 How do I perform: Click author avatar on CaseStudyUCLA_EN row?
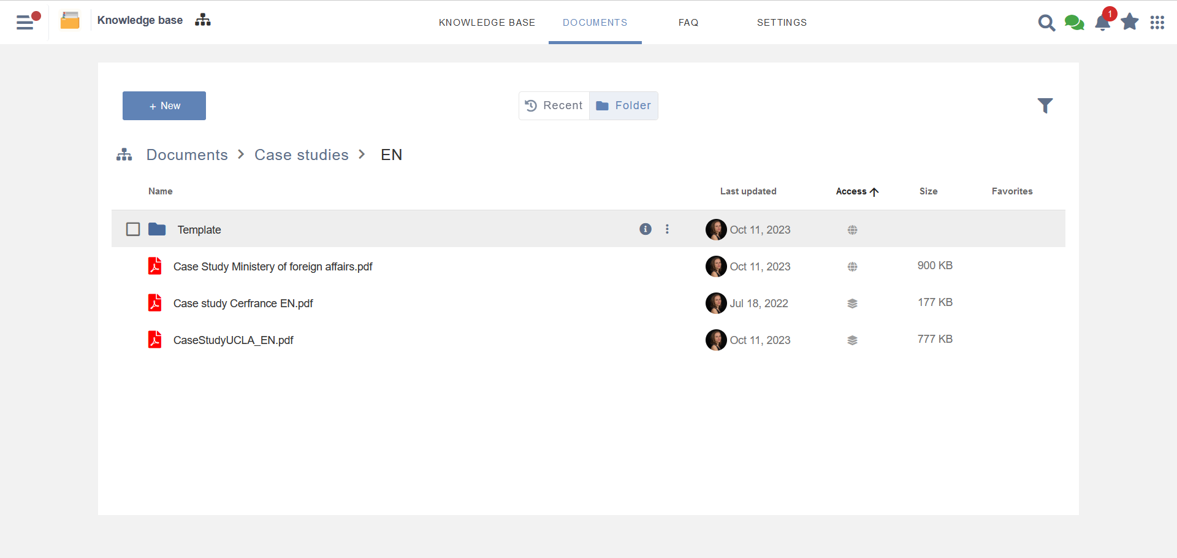[716, 340]
